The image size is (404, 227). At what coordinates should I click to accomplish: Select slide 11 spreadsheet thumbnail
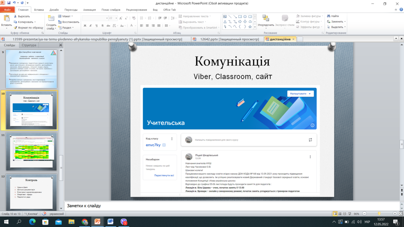pyautogui.click(x=32, y=152)
